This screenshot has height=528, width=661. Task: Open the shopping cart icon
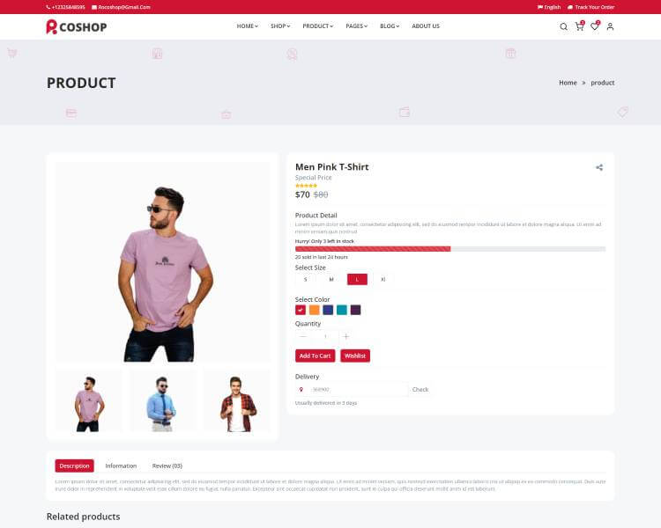pyautogui.click(x=579, y=26)
